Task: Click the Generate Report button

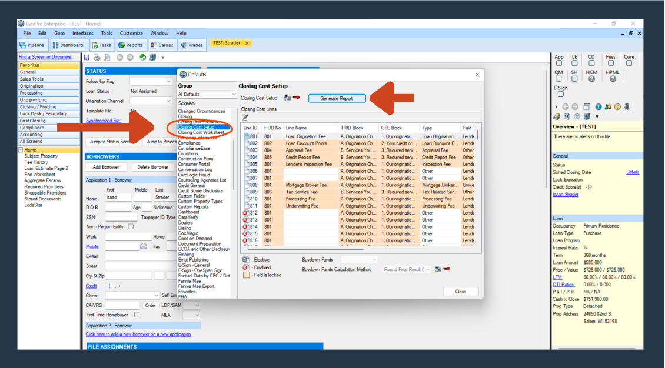Action: coord(336,98)
